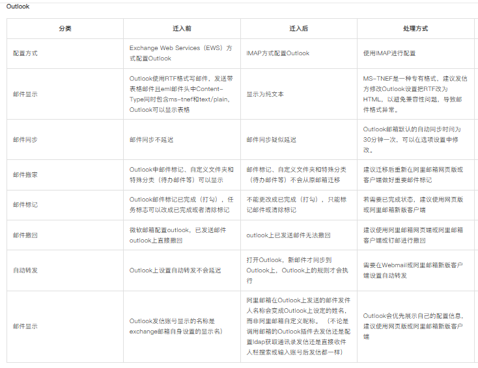Click the '邮件同步' row label
Screen dimensions: 478x368
pyautogui.click(x=25, y=140)
